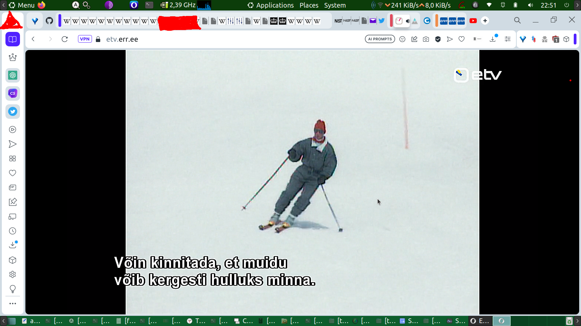581x326 pixels.
Task: Open the edit-page pencil icon in address bar
Action: (x=414, y=39)
